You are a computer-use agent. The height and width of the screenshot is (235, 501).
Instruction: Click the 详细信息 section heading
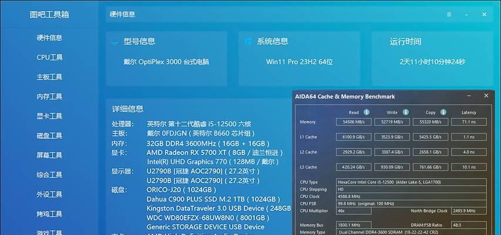tap(128, 109)
